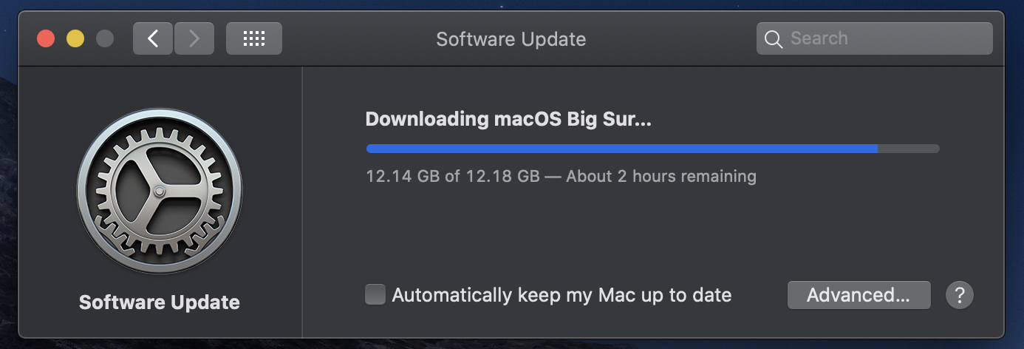Click the magnifying glass search icon

(x=774, y=39)
